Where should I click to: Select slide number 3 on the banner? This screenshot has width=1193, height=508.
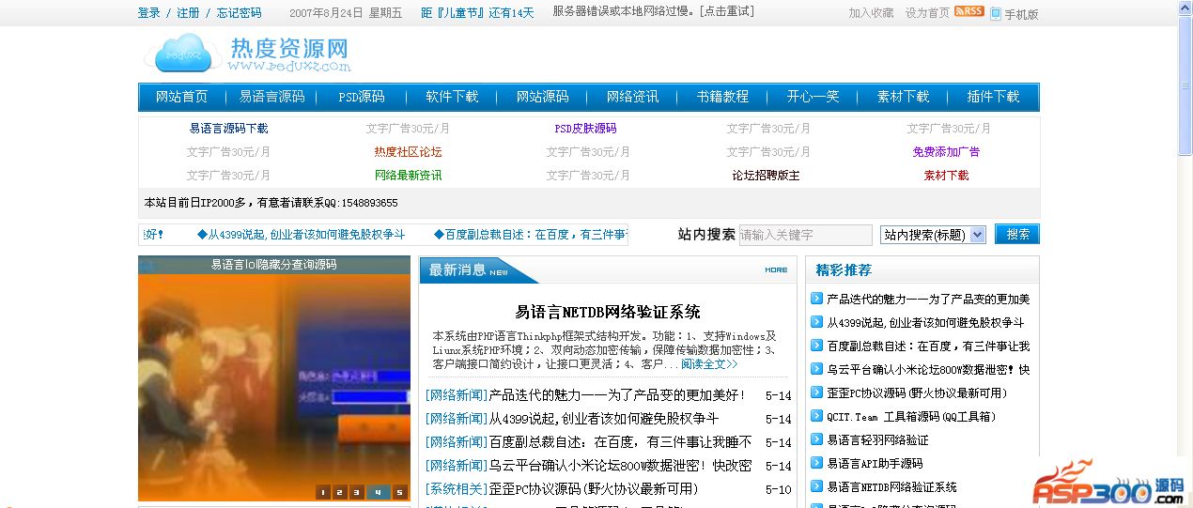(x=357, y=491)
